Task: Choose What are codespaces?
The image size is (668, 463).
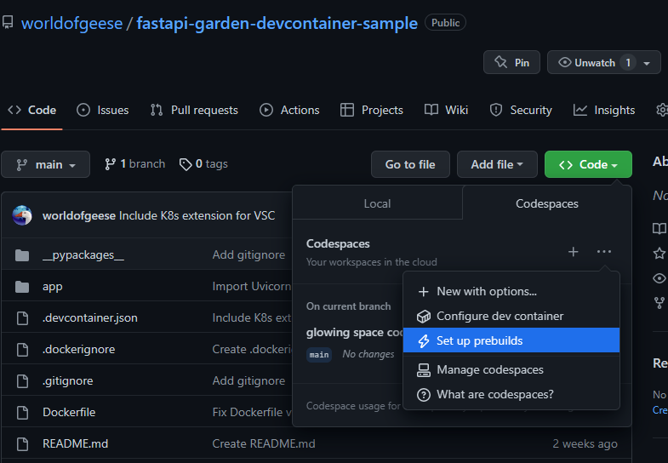Action: tap(511, 395)
